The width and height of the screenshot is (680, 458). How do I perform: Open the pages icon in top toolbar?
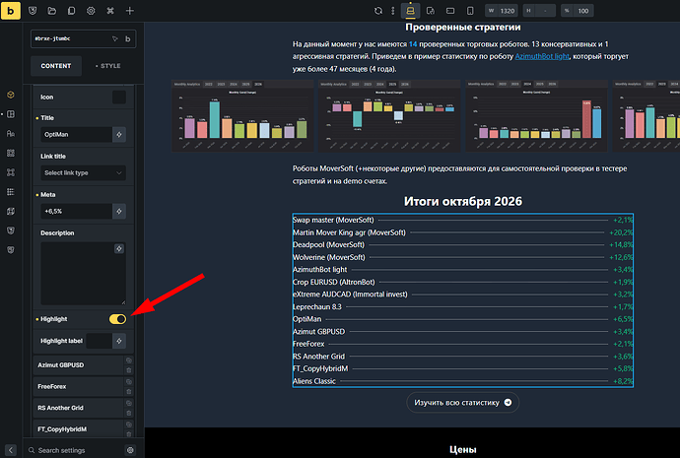pyautogui.click(x=72, y=11)
